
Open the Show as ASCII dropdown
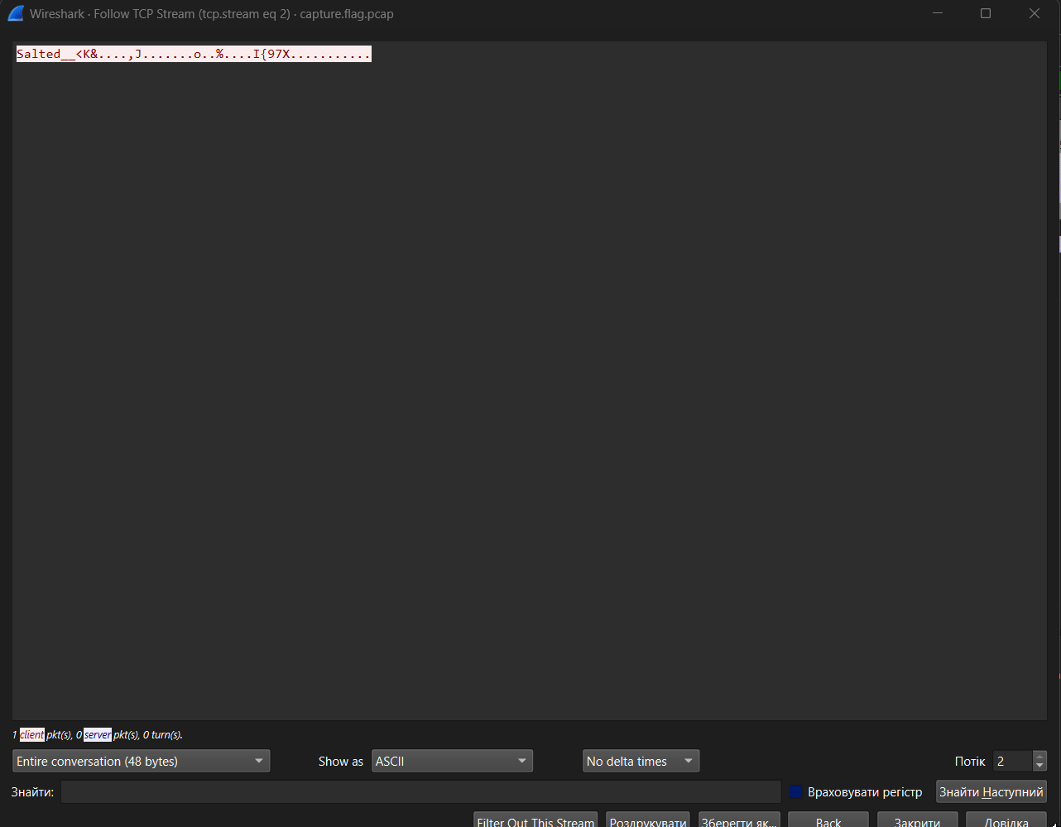click(x=452, y=761)
